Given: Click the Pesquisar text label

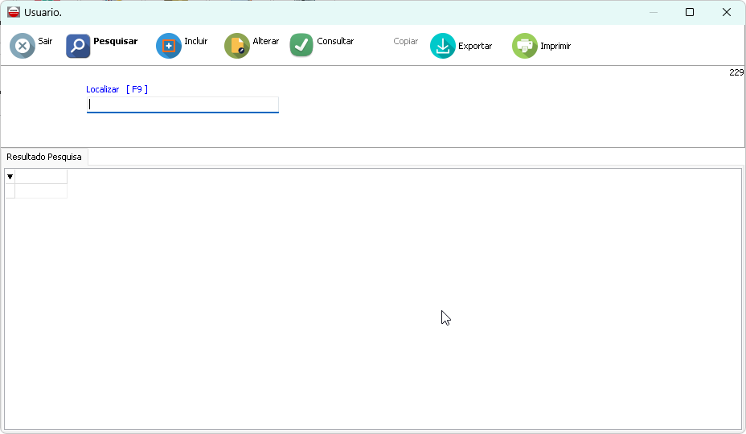Looking at the screenshot, I should [115, 41].
